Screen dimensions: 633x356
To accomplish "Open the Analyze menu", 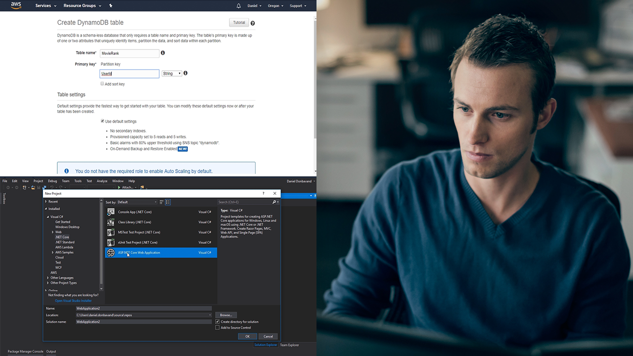I will click(102, 181).
